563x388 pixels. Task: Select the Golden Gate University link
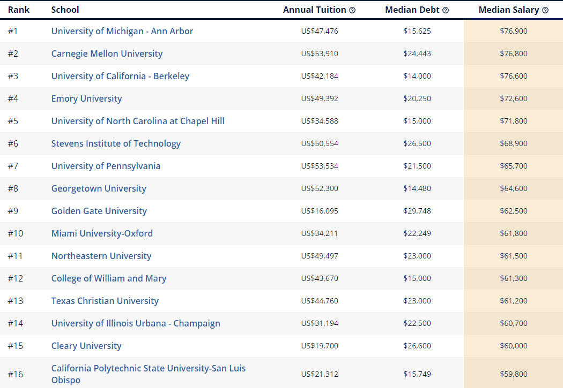99,211
